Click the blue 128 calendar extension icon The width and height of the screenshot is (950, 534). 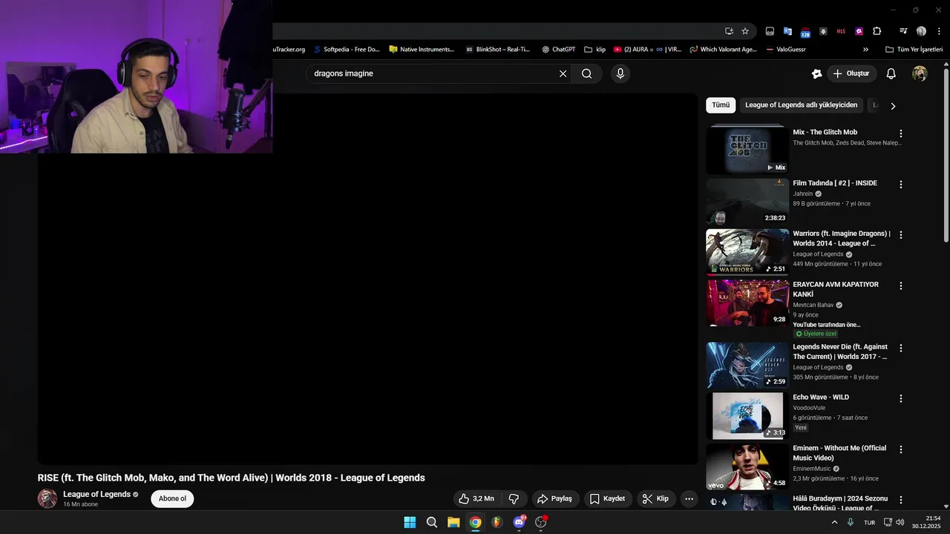(805, 32)
